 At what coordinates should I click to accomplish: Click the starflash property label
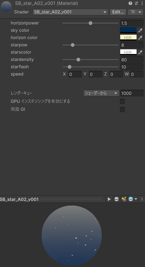[x=20, y=67]
